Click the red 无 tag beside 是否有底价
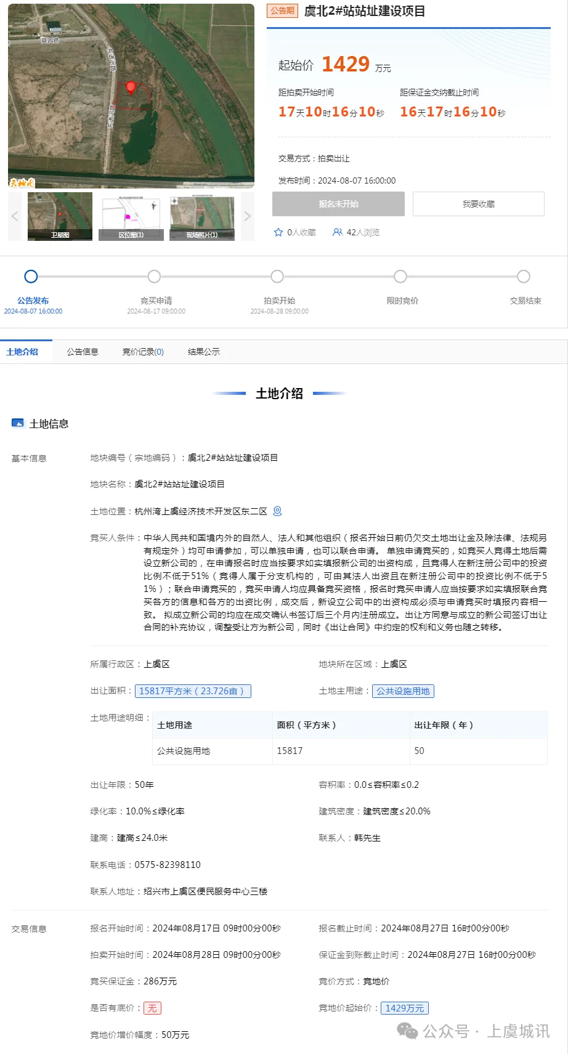This screenshot has height=1054, width=568. click(152, 1008)
